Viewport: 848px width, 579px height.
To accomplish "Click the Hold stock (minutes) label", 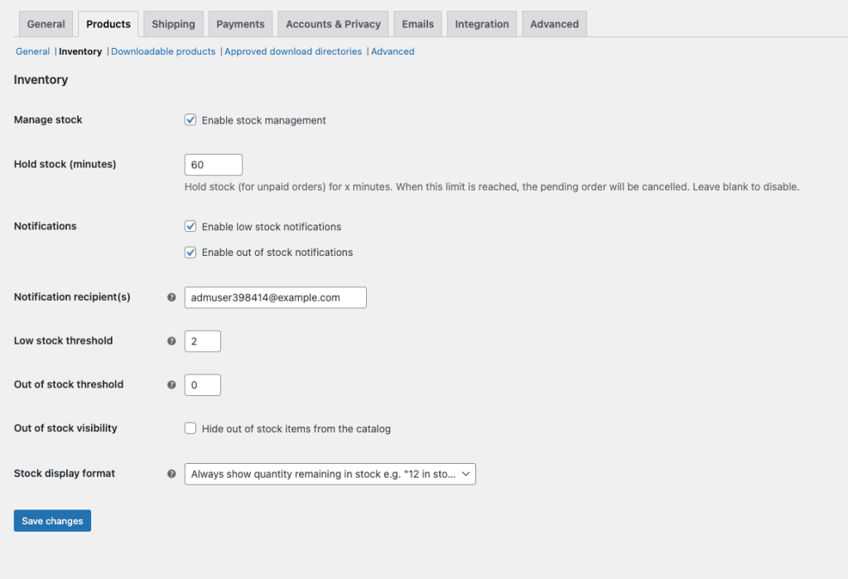I will (x=65, y=164).
